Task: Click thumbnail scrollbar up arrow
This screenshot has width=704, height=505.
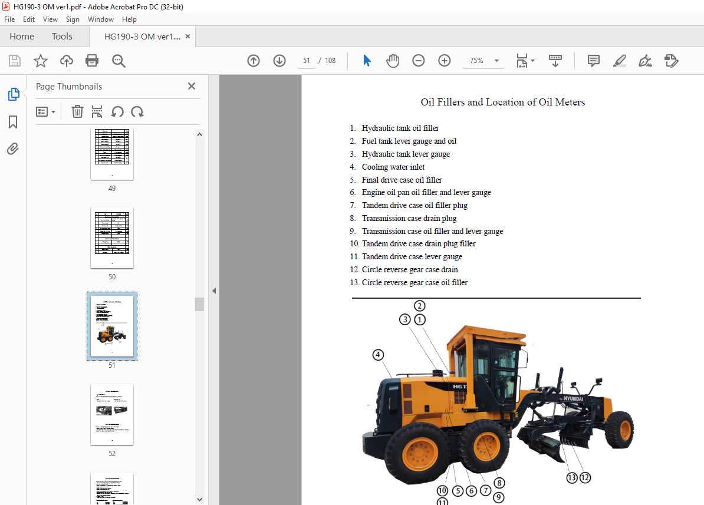Action: 200,134
